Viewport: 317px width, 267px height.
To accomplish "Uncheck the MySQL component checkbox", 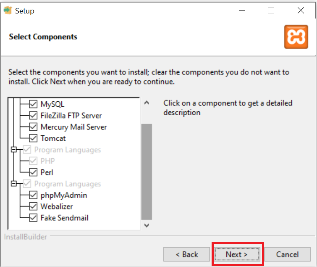I will pos(34,104).
